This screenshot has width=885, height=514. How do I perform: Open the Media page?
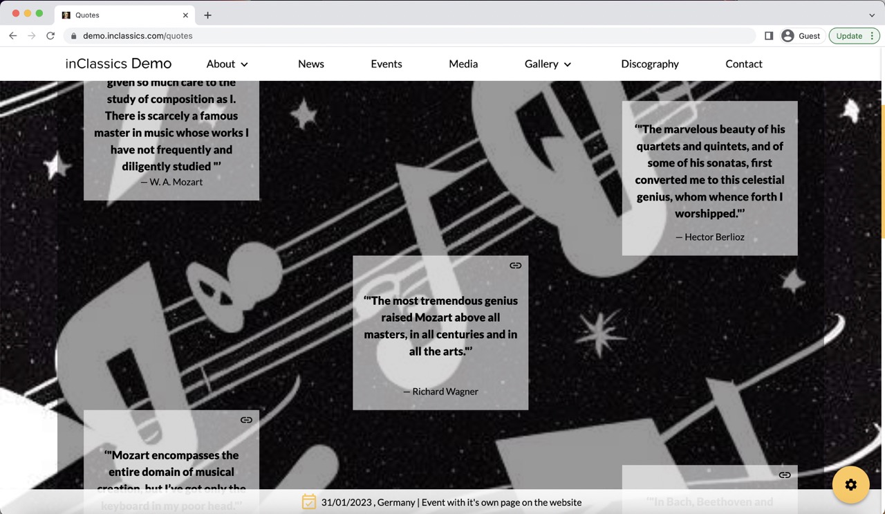pos(463,64)
